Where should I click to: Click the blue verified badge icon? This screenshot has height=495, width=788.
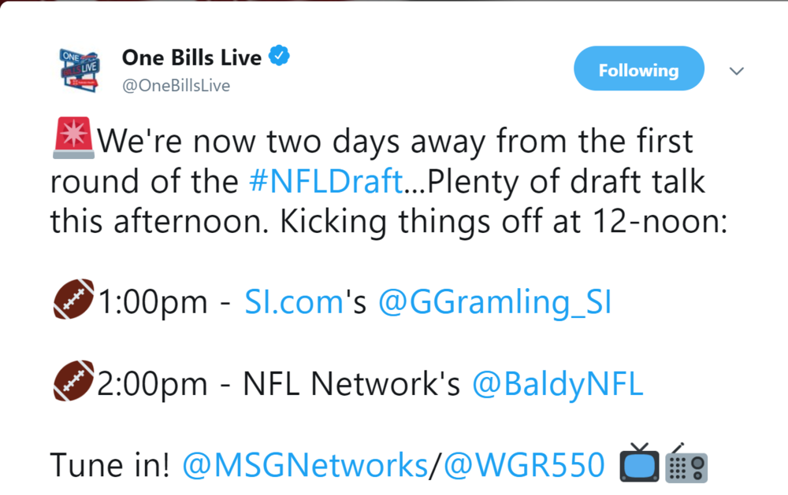point(280,56)
